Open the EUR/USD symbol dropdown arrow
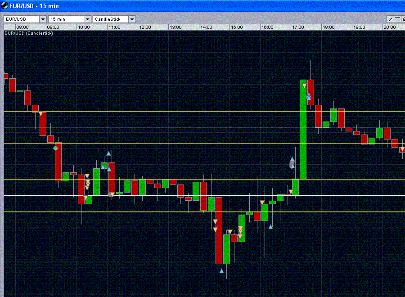405x297 pixels. tap(43, 19)
